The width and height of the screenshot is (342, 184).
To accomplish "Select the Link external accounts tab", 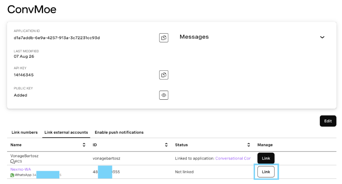I will coord(66,132).
